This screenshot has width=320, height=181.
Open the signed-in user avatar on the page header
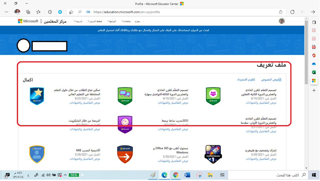tap(282, 21)
